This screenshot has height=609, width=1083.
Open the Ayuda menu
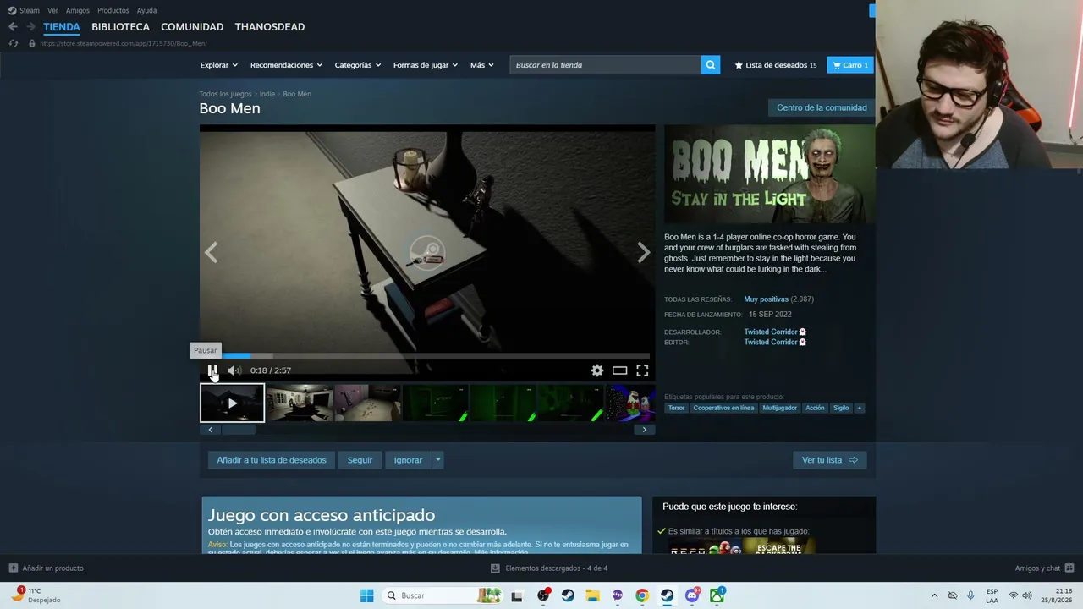[x=146, y=11]
